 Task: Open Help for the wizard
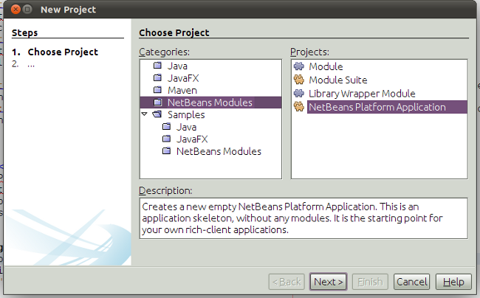[x=453, y=282]
